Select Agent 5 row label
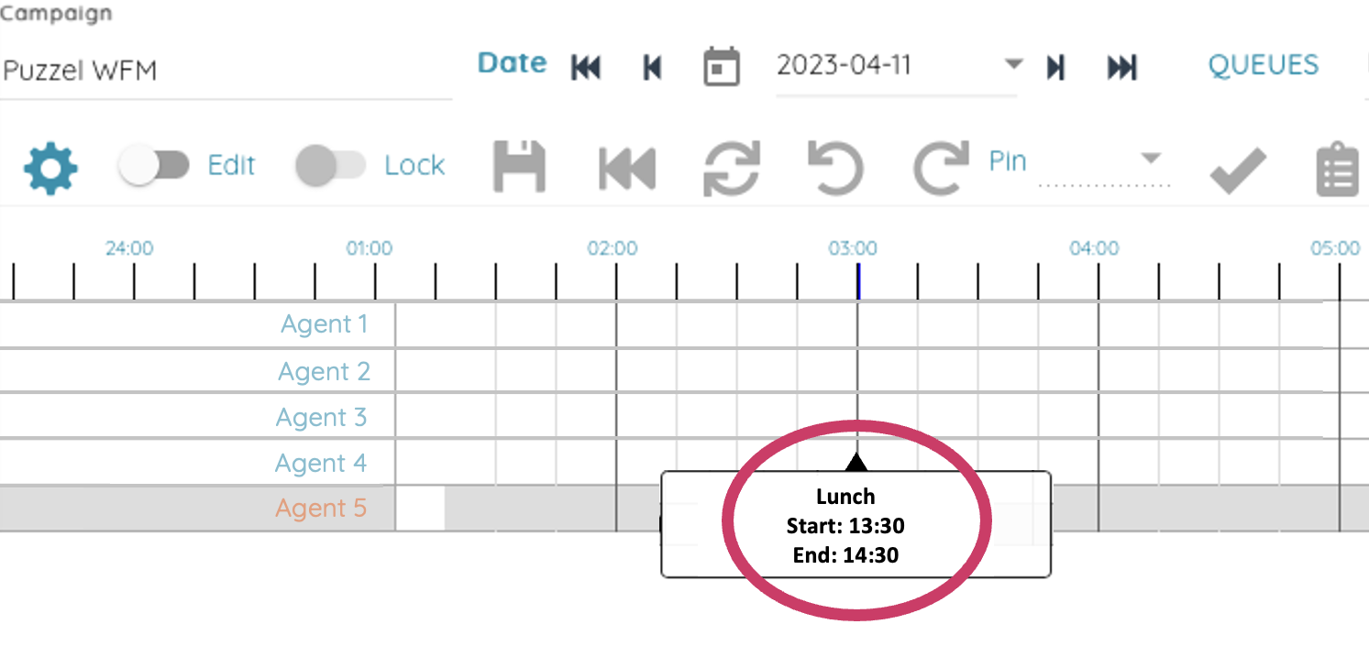This screenshot has width=1369, height=646. tap(321, 509)
